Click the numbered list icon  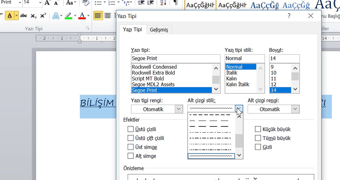click(x=112, y=3)
